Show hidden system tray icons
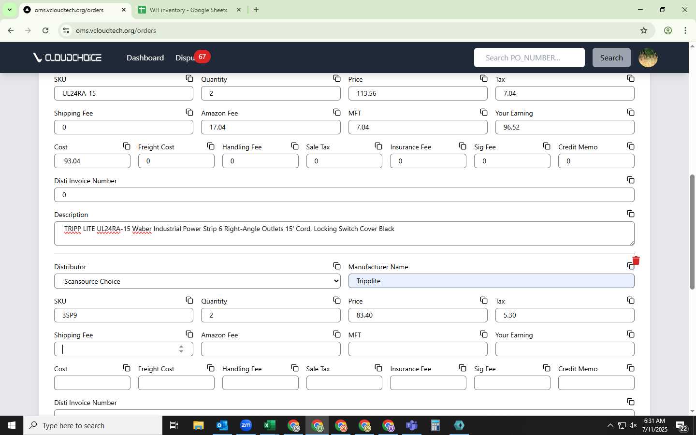The image size is (696, 435). click(x=610, y=426)
